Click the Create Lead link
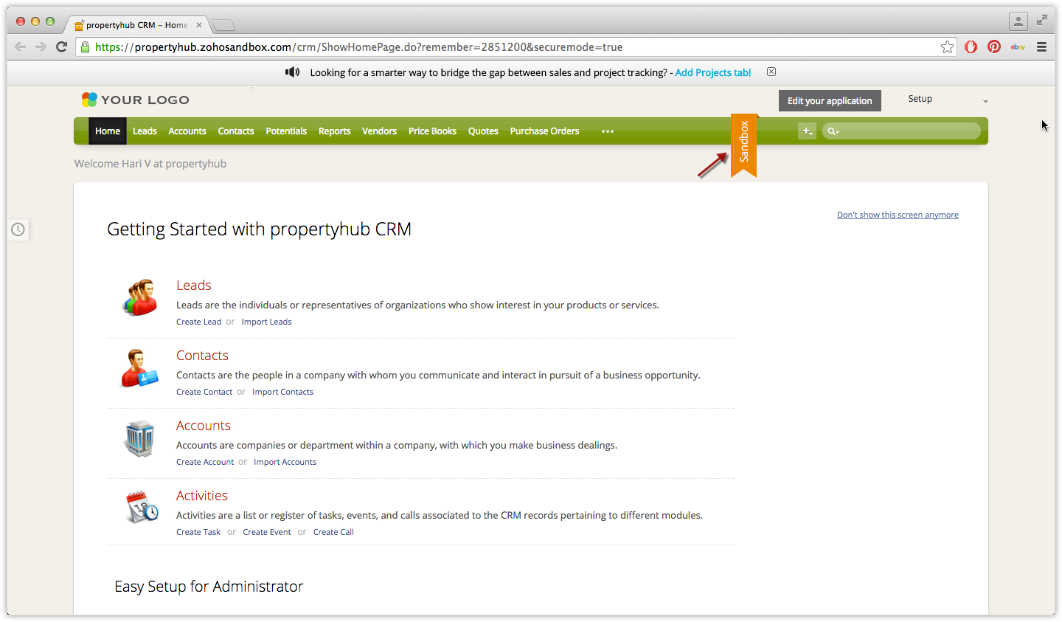 click(x=199, y=322)
